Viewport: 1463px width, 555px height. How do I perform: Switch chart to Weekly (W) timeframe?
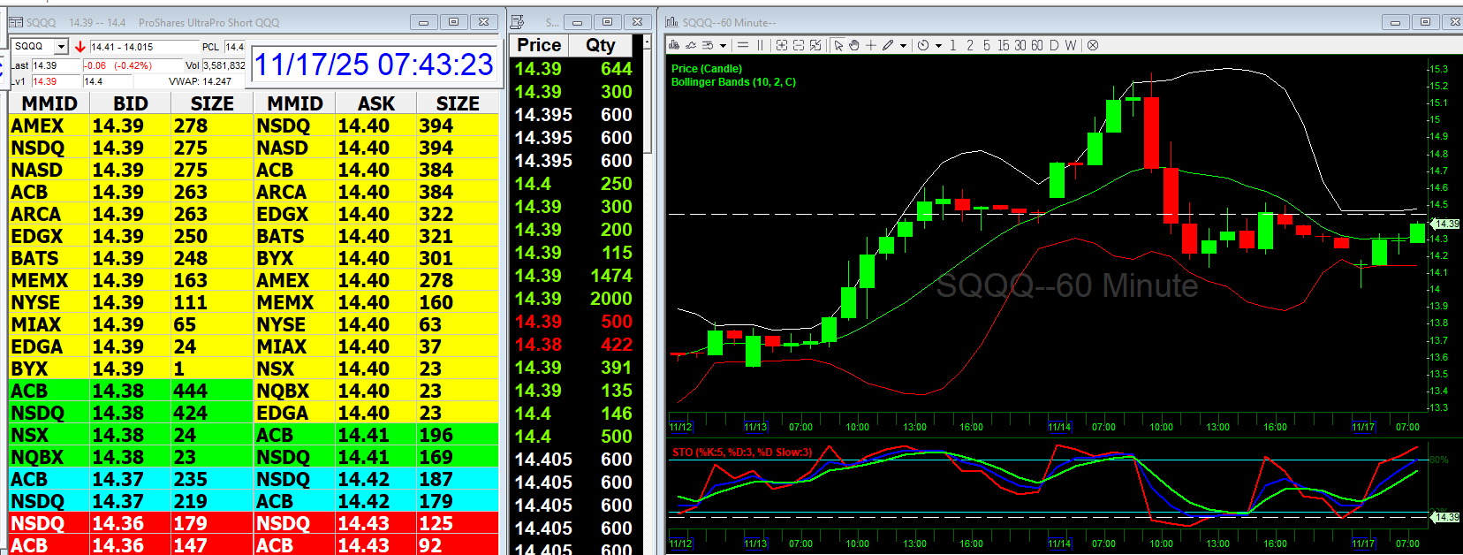1071,45
